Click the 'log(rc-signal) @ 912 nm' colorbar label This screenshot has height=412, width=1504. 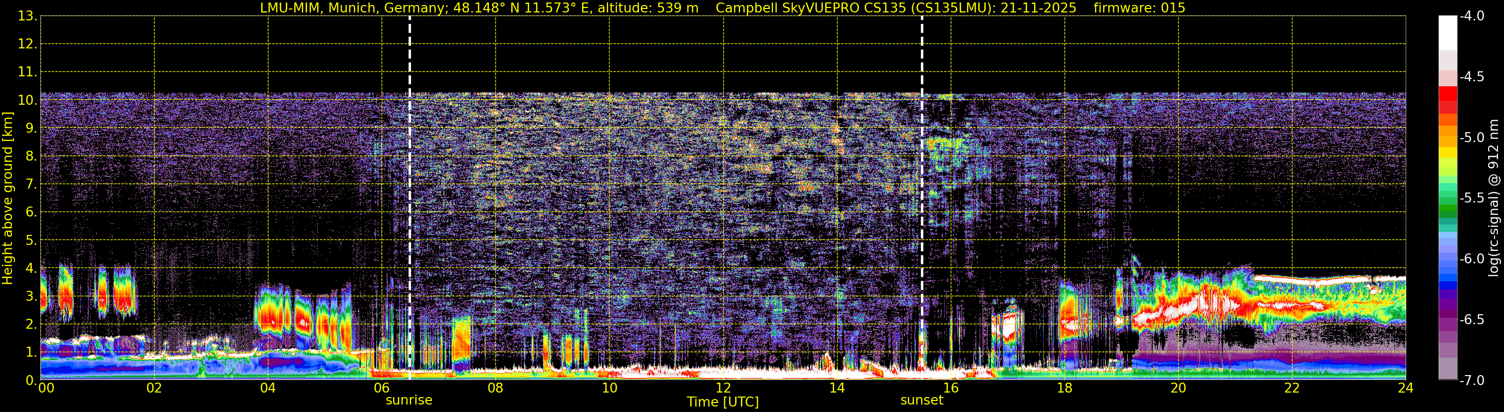(1494, 198)
